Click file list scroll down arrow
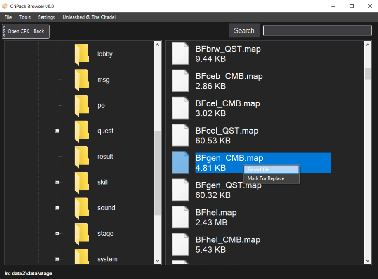The image size is (378, 279). pyautogui.click(x=368, y=261)
